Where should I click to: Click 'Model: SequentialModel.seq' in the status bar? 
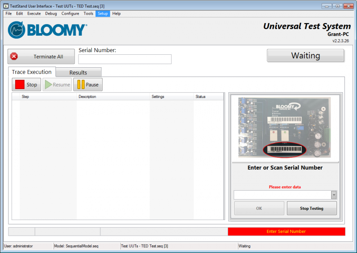[x=76, y=246]
